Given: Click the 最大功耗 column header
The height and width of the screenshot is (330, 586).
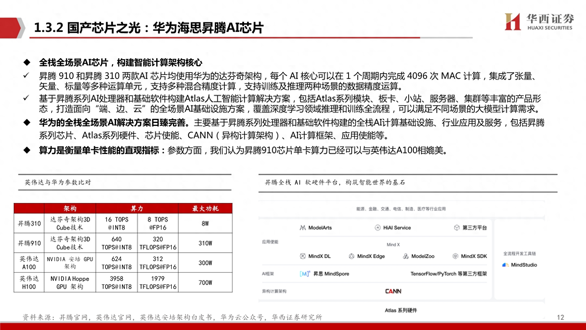Looking at the screenshot, I should 205,208.
